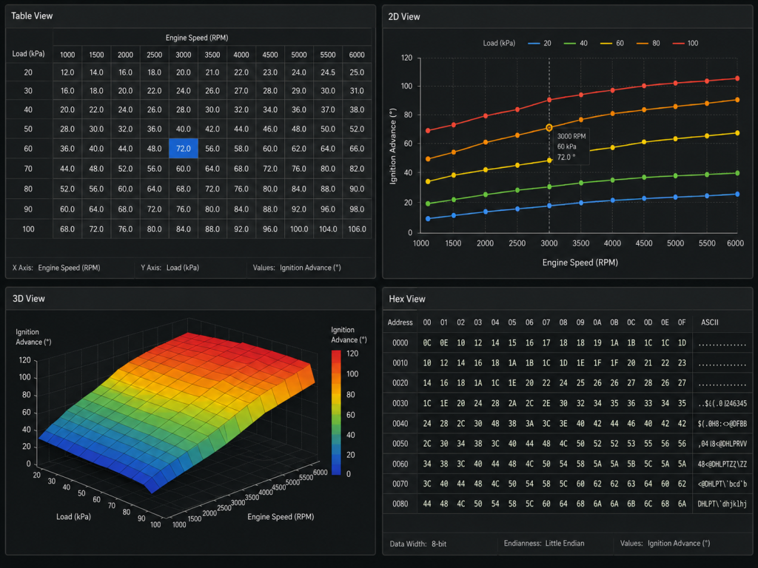Toggle the blue 20 kPa legend series
This screenshot has width=758, height=568.
[540, 43]
